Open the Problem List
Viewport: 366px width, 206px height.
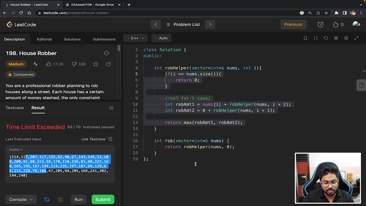183,25
